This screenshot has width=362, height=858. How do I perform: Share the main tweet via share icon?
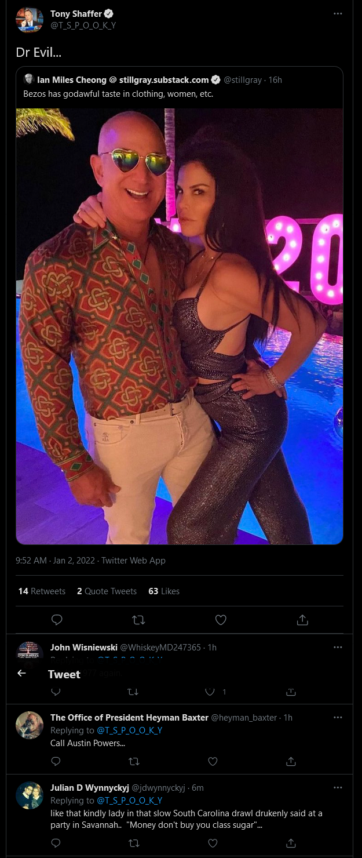302,620
